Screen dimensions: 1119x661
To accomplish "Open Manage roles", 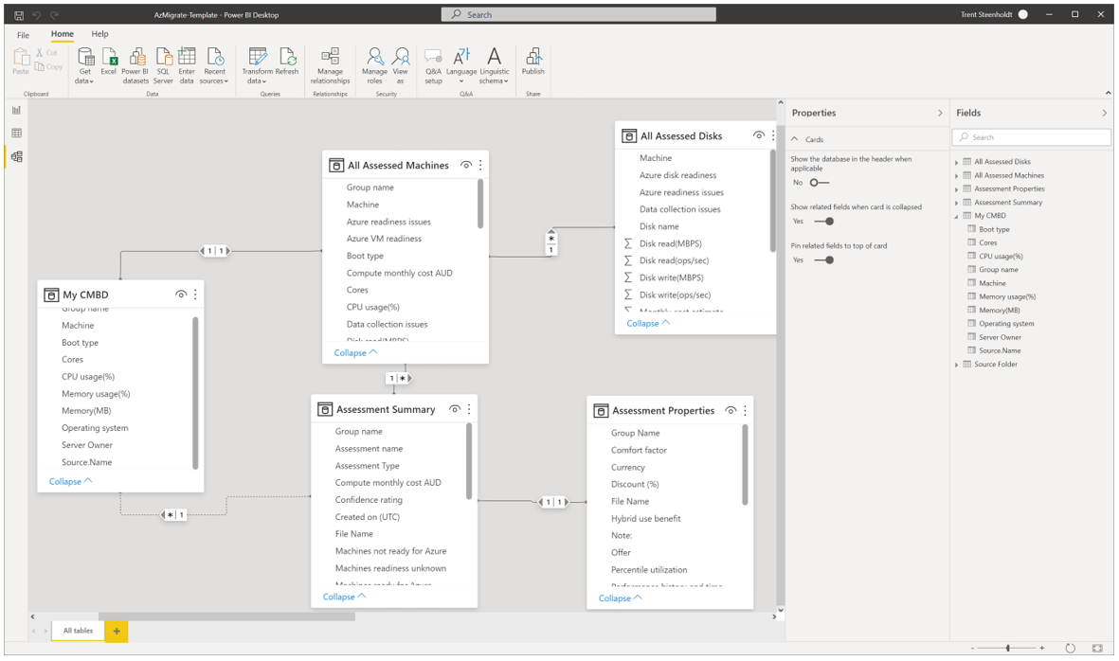I will coord(374,65).
